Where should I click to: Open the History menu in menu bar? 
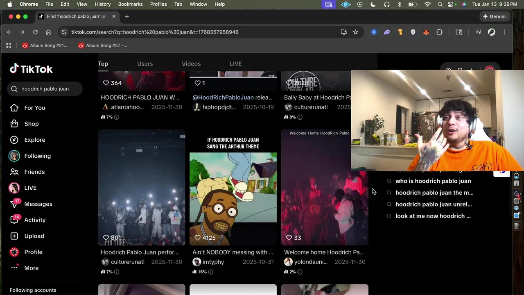pyautogui.click(x=103, y=4)
